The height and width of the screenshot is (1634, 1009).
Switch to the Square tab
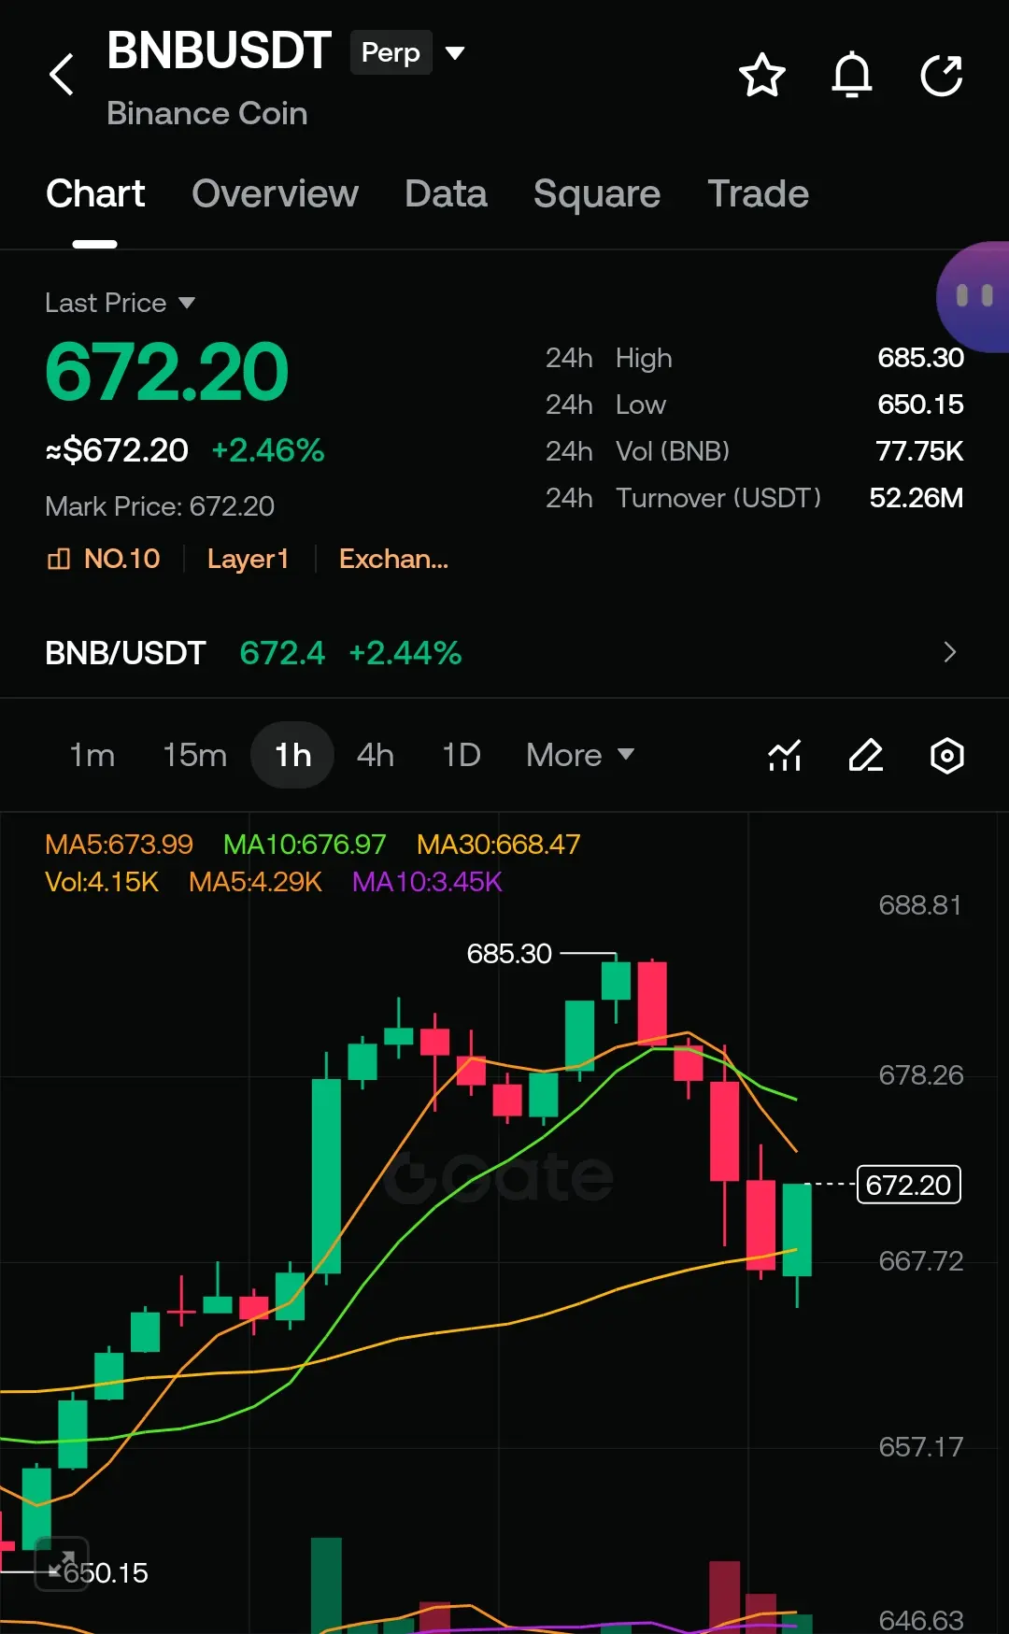pyautogui.click(x=597, y=193)
